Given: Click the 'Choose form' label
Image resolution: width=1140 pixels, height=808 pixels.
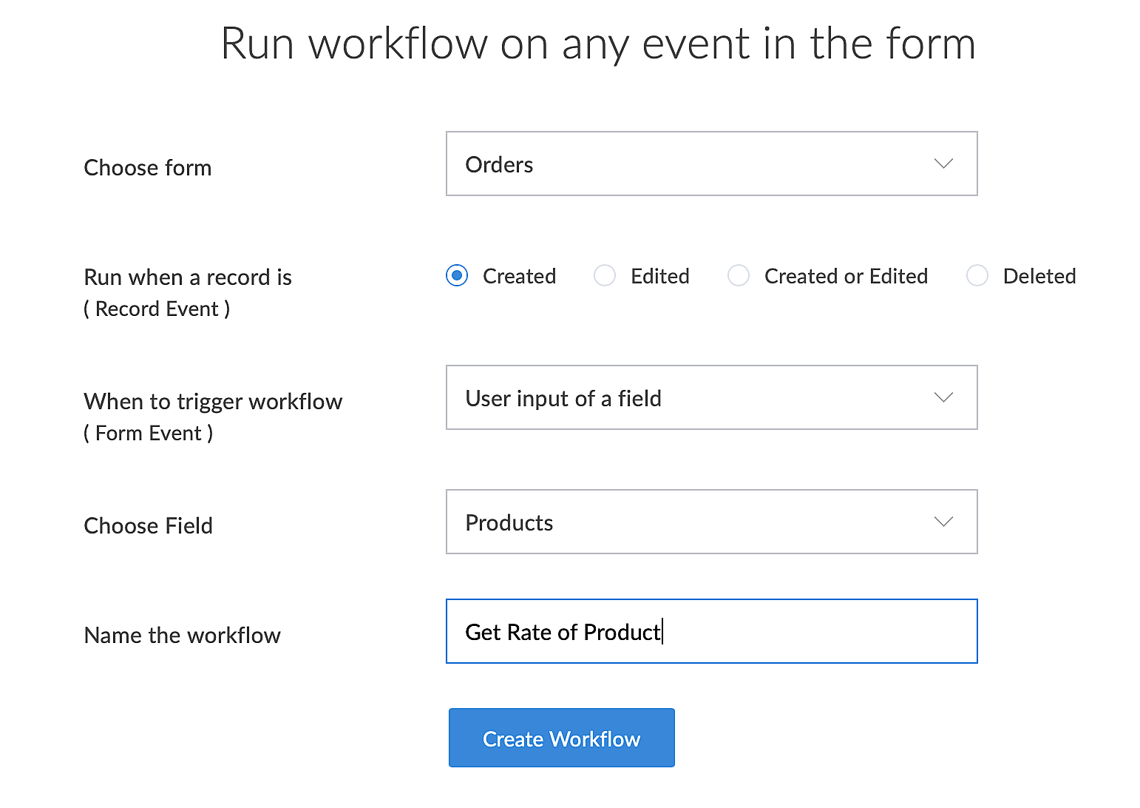Looking at the screenshot, I should click(148, 167).
